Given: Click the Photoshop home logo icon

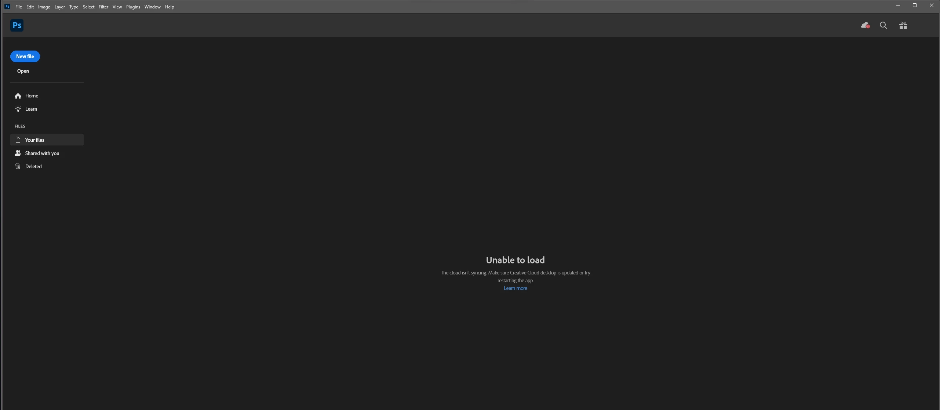Looking at the screenshot, I should 17,25.
